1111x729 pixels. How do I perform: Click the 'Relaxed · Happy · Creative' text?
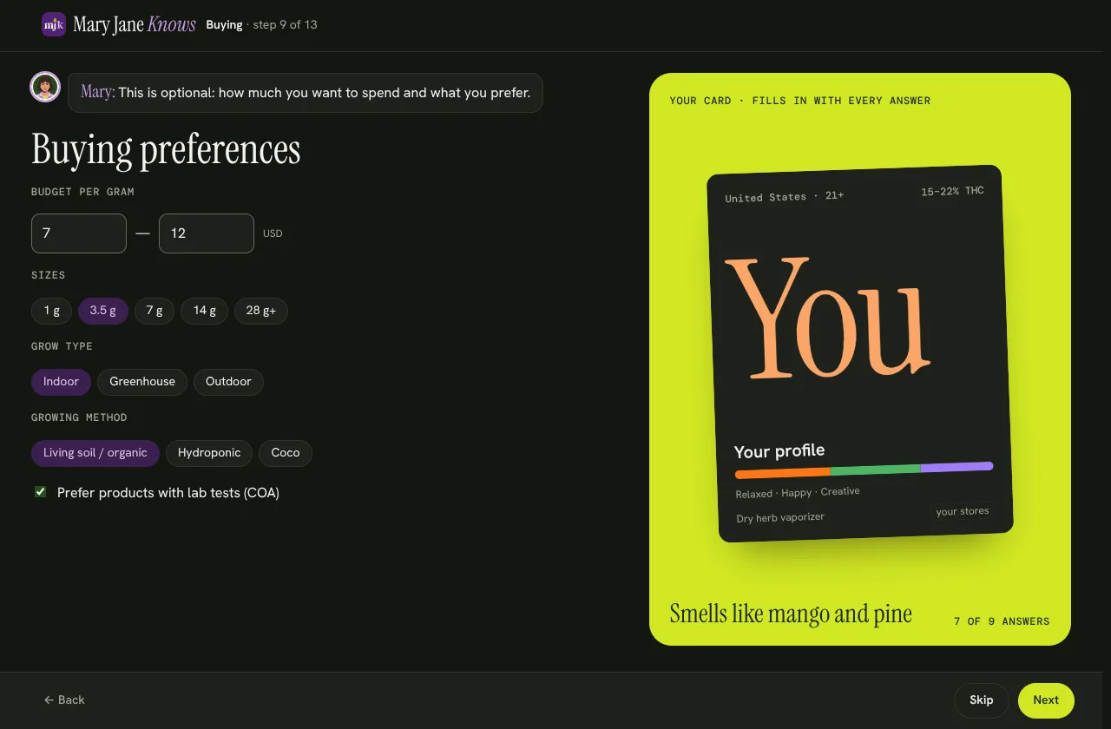click(798, 492)
